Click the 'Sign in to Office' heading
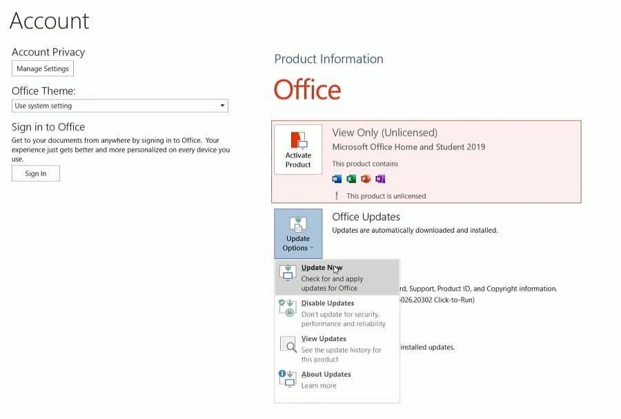Viewport: 621px width, 419px height. (x=48, y=127)
